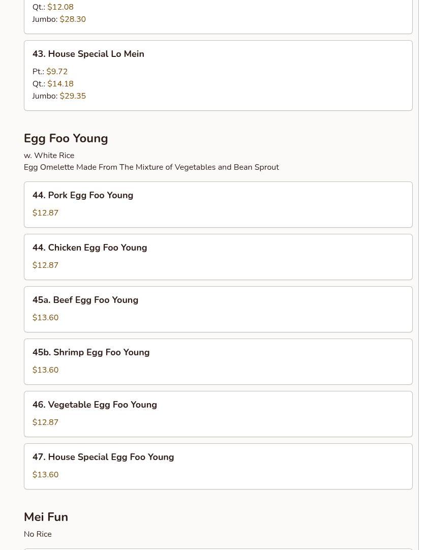The width and height of the screenshot is (429, 550).
Task: Click the Pork Egg Foo Young $12.87 price
Action: click(x=45, y=213)
